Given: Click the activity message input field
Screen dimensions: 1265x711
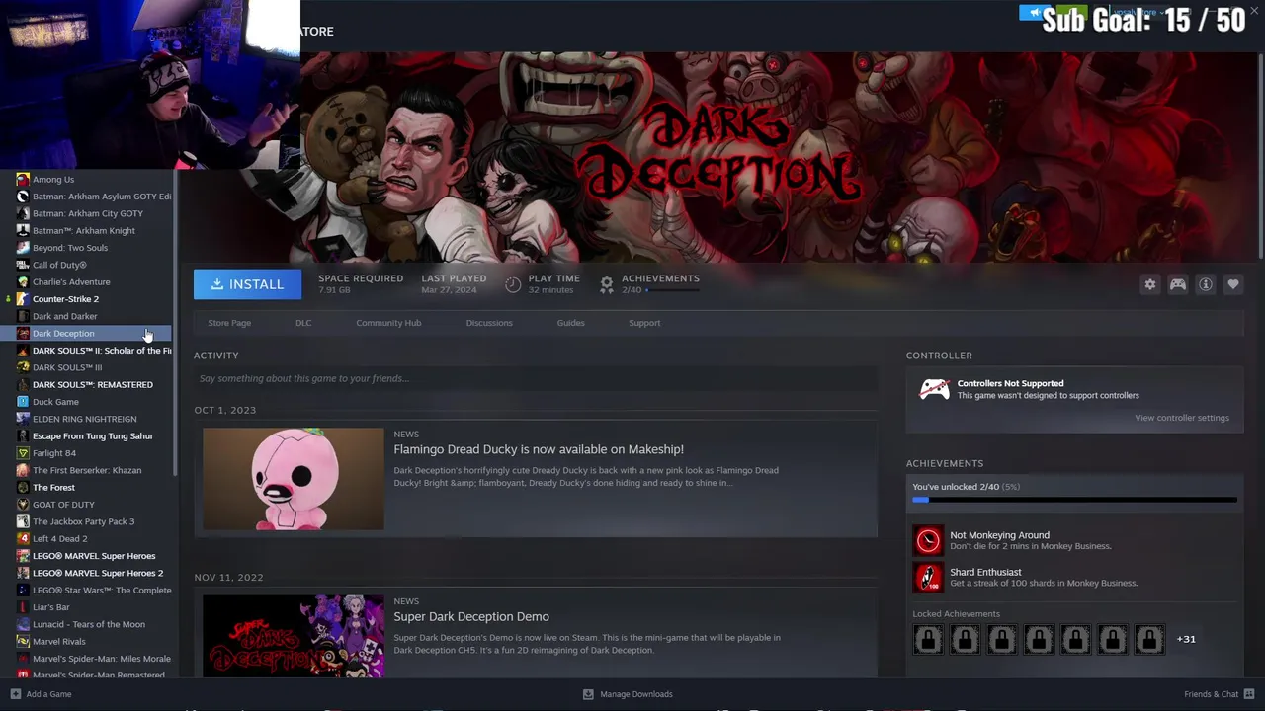Looking at the screenshot, I should pos(536,378).
